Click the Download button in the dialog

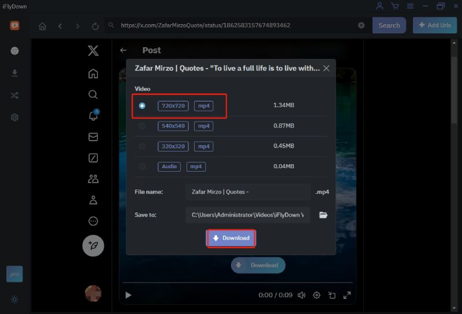click(x=231, y=238)
